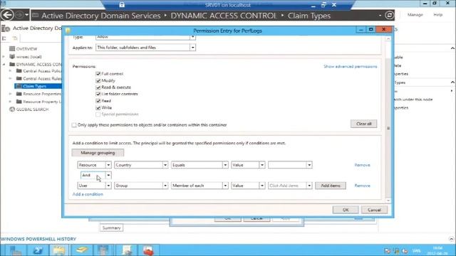The image size is (456, 256).
Task: Expand Windows PowerShell History panel
Action: click(x=451, y=239)
